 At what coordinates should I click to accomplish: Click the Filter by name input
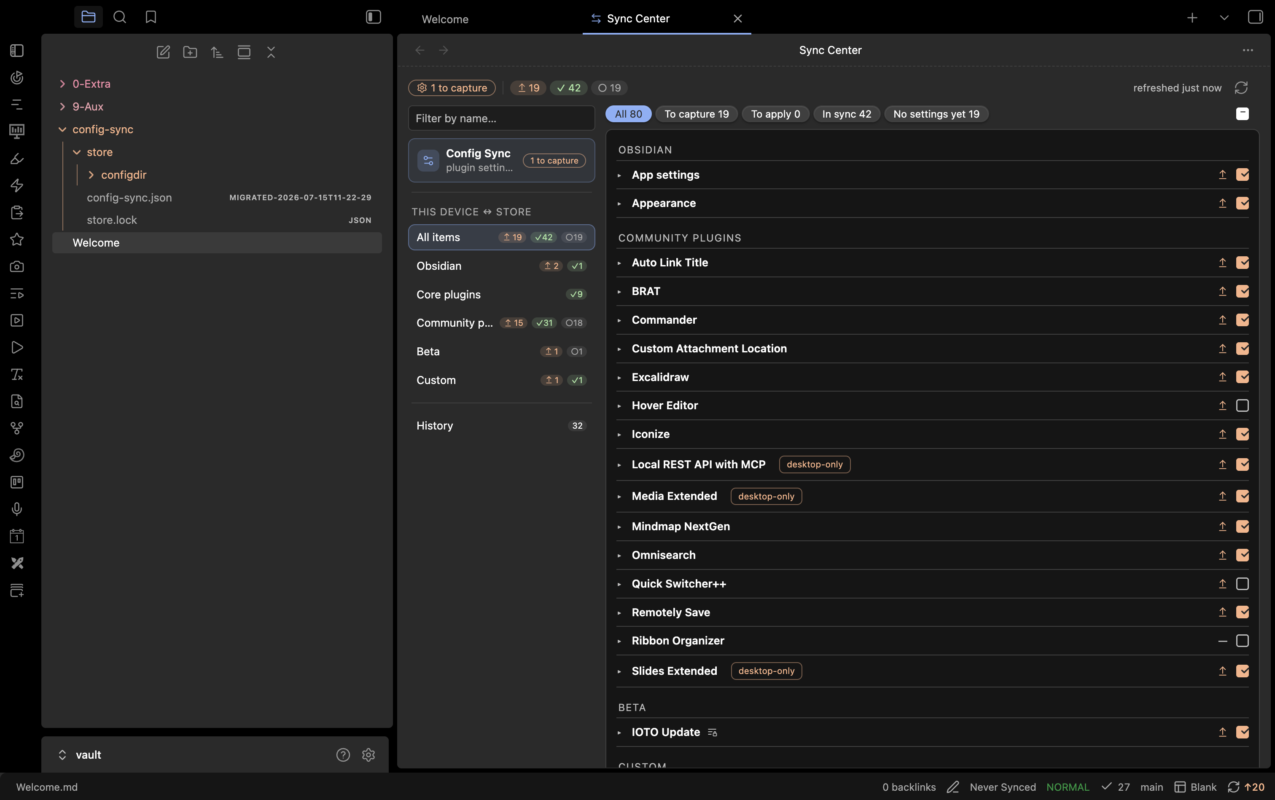pyautogui.click(x=501, y=118)
